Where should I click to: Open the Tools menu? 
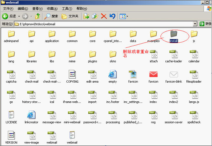[67, 9]
